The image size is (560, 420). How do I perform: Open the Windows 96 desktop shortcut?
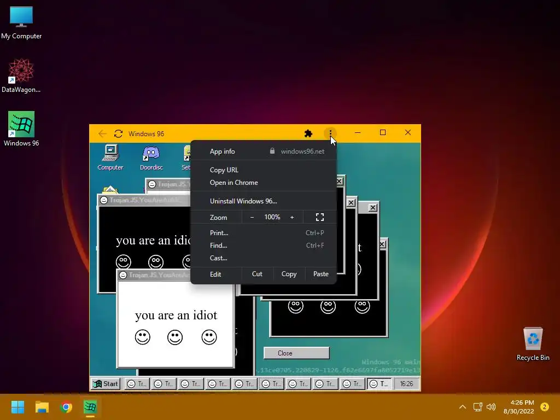point(21,129)
